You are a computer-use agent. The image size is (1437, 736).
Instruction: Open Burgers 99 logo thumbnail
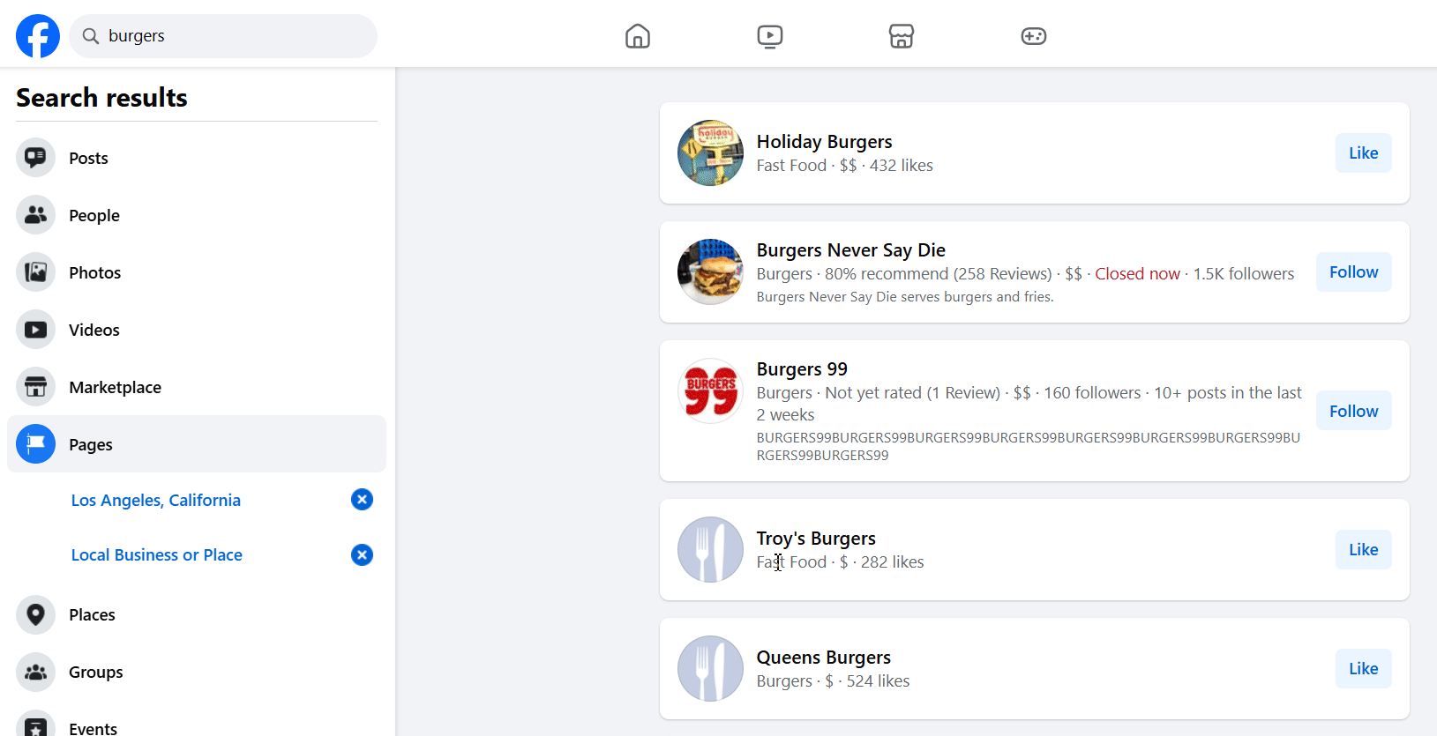pos(710,390)
